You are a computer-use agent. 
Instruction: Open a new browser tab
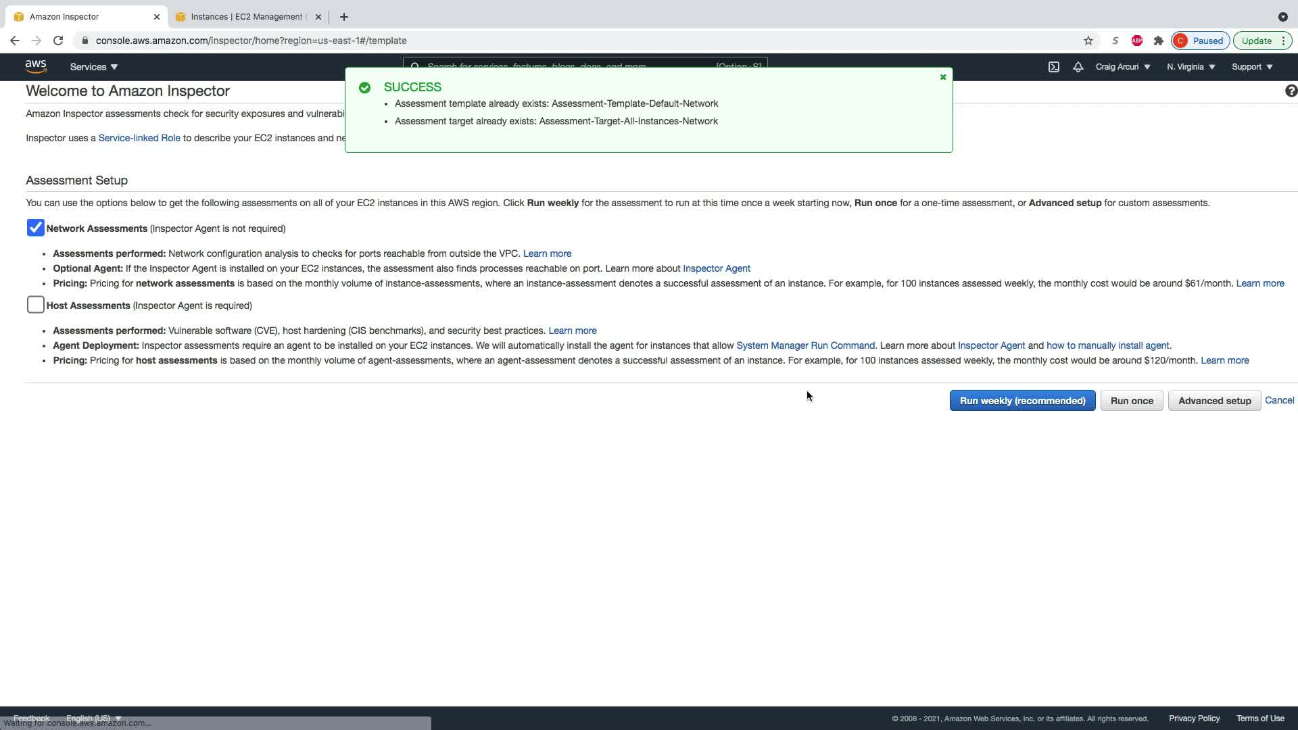[343, 17]
